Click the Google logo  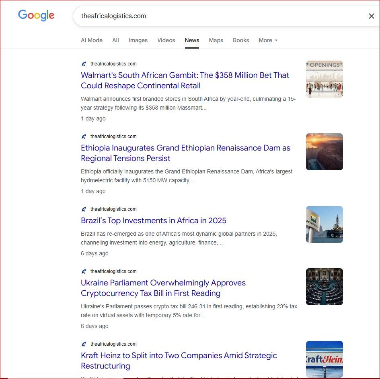coord(36,16)
